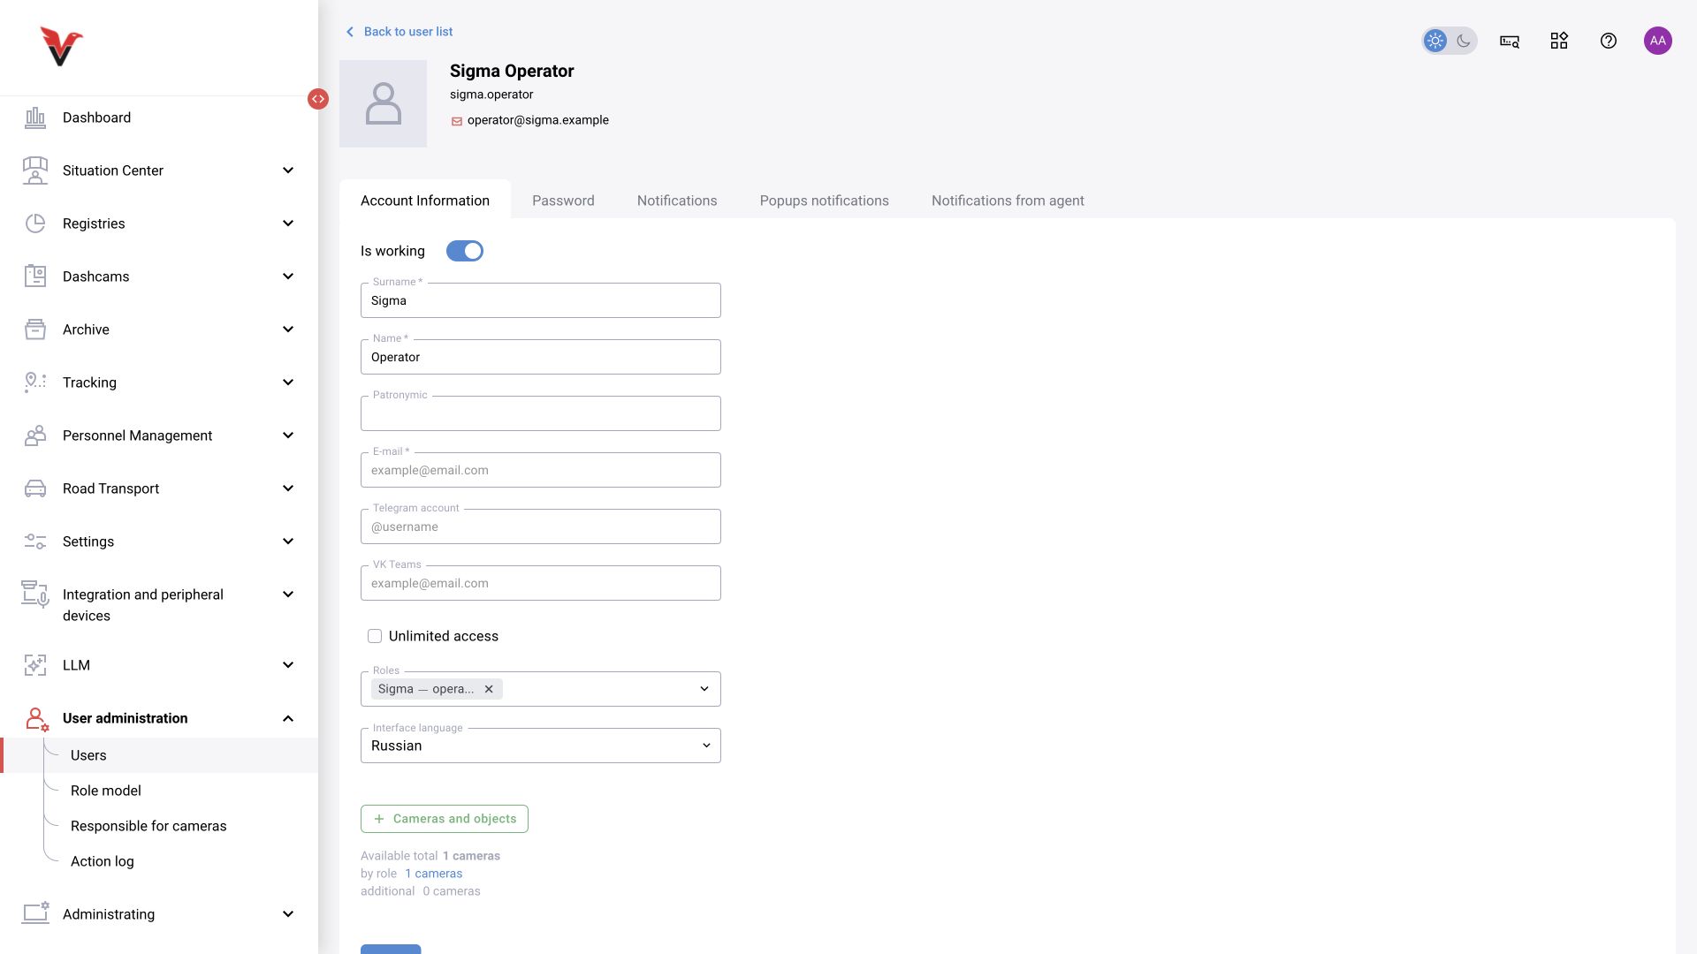
Task: Open the Notifications from agent tab
Action: [1008, 201]
